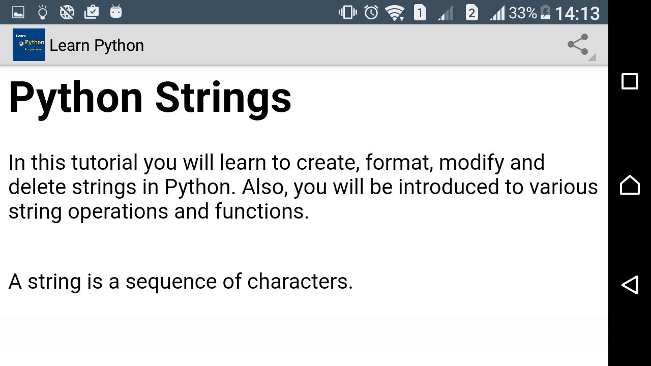Image resolution: width=651 pixels, height=366 pixels.
Task: Open recent apps with the square button
Action: [x=630, y=81]
